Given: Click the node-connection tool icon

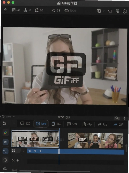Looking at the screenshot, I should pyautogui.click(x=4, y=123).
